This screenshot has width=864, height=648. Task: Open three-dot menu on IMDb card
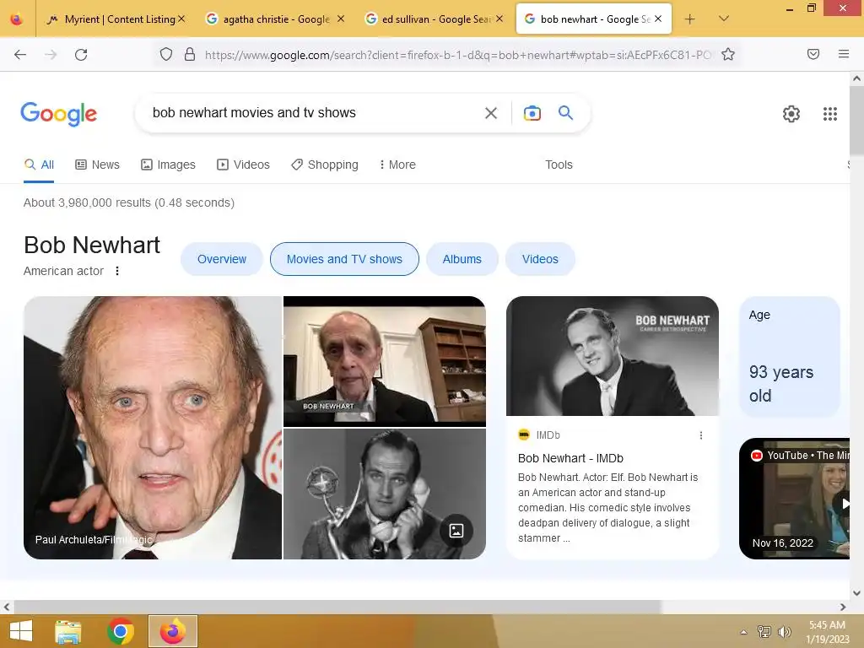pyautogui.click(x=701, y=435)
